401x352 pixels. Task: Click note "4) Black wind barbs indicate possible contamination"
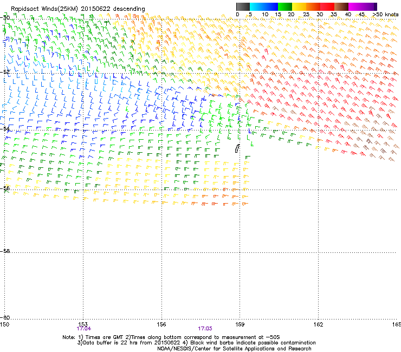coord(249,343)
